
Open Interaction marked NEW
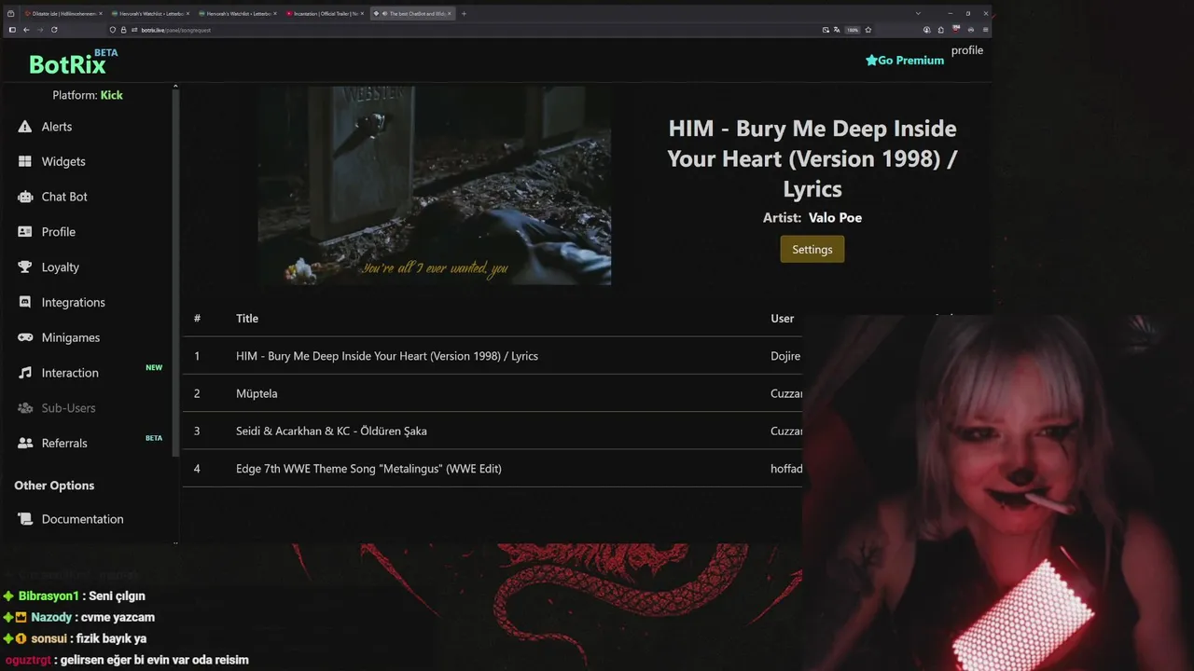click(x=70, y=373)
